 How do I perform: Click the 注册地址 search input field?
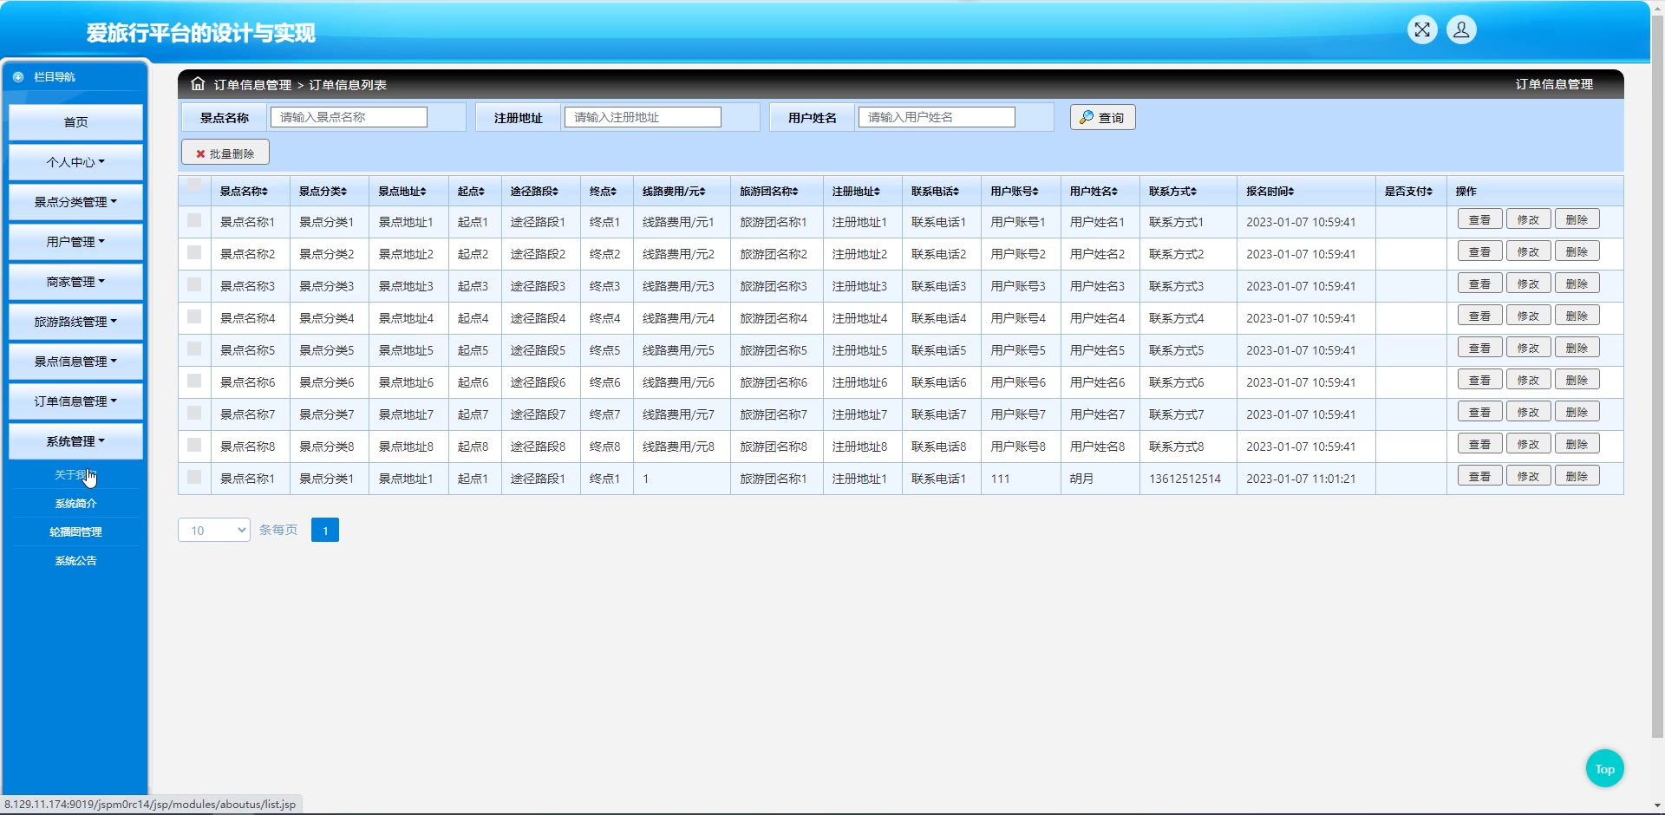(643, 117)
